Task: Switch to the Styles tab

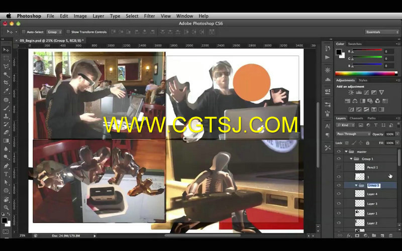Action: [x=363, y=80]
